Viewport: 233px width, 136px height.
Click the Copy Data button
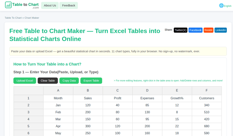click(69, 81)
